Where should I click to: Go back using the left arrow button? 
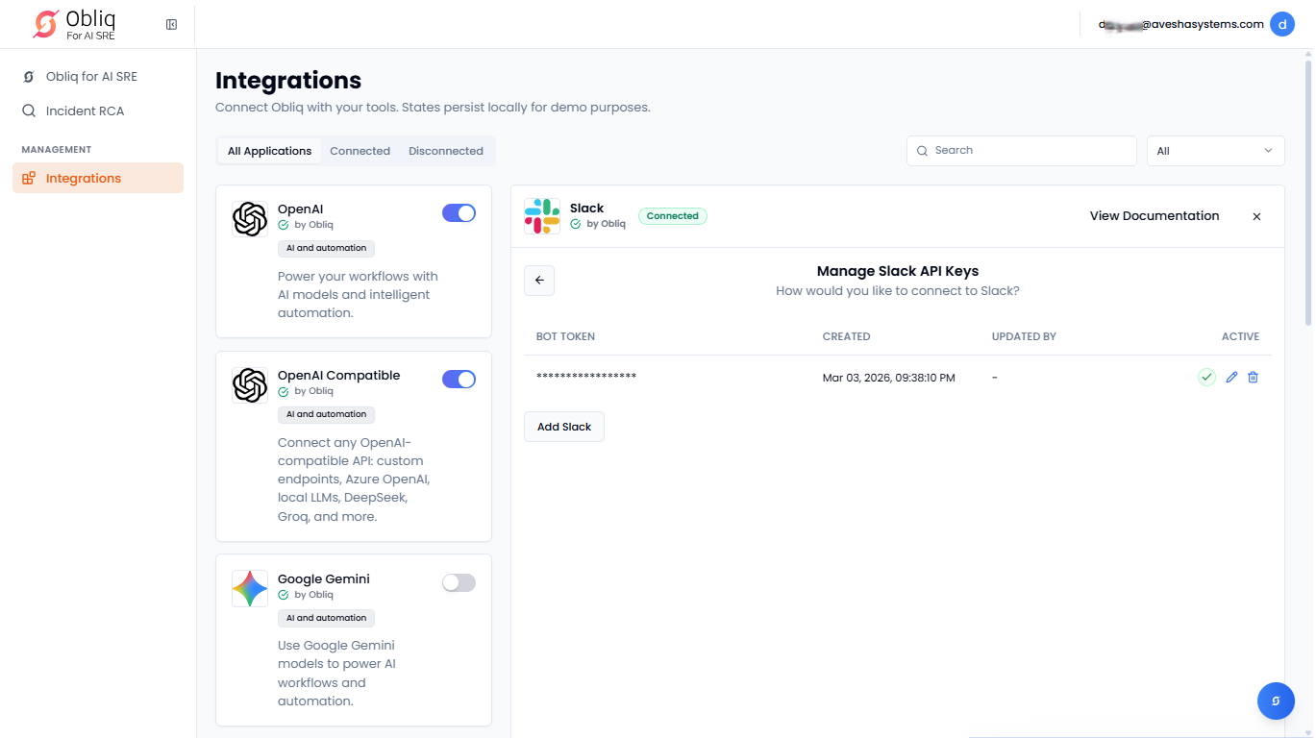click(x=539, y=281)
